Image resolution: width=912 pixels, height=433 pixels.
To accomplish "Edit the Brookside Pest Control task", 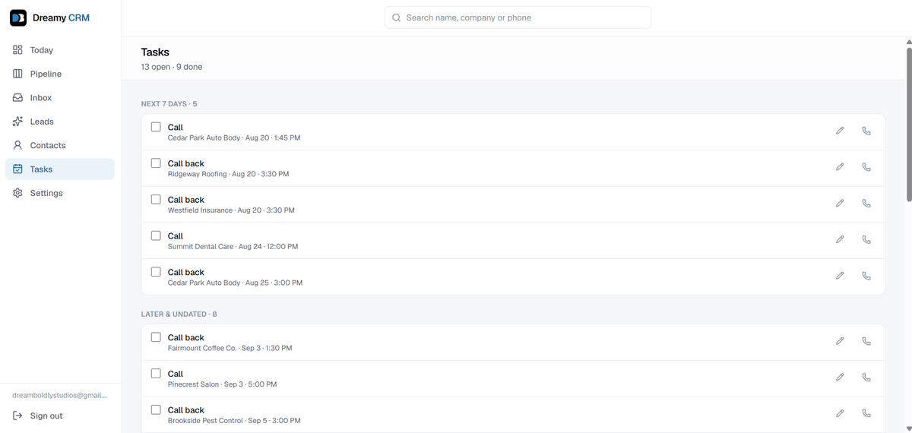I will tap(840, 413).
